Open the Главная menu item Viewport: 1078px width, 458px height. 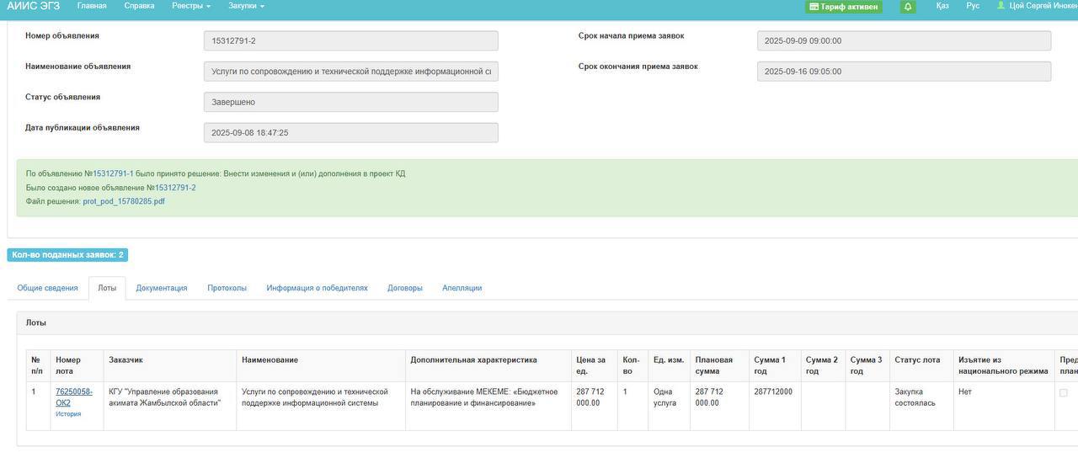92,6
